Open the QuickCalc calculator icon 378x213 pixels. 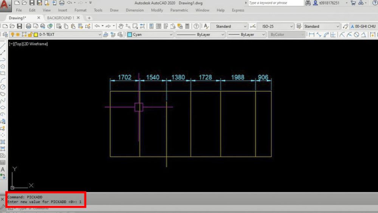point(187,26)
